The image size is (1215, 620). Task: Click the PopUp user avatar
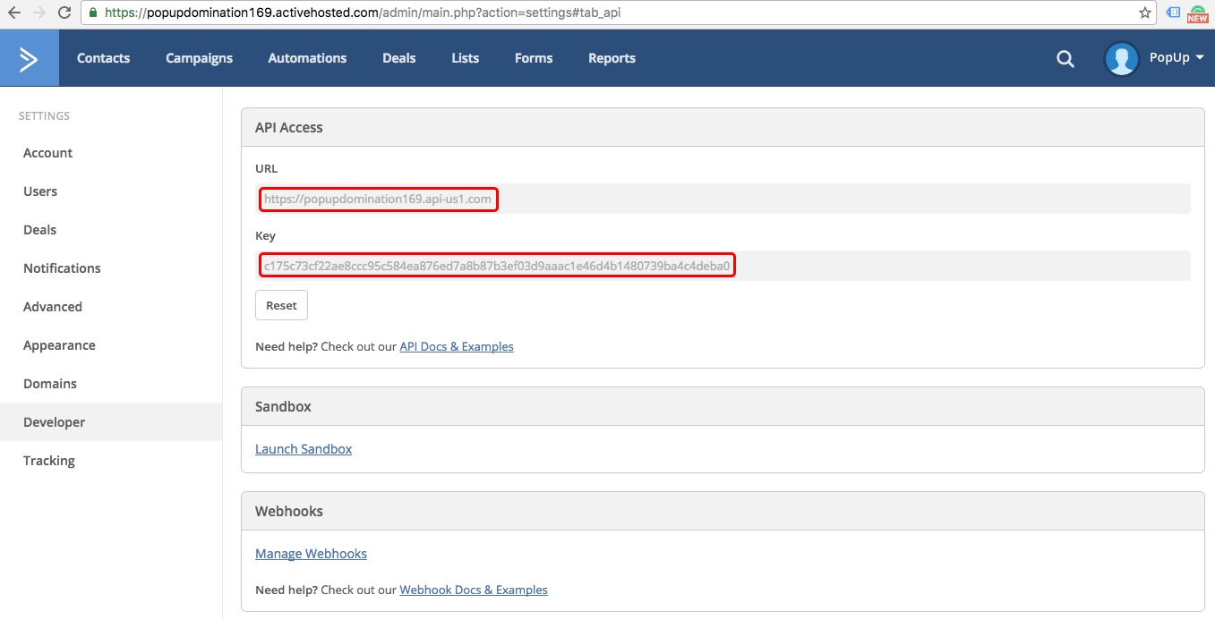1122,58
